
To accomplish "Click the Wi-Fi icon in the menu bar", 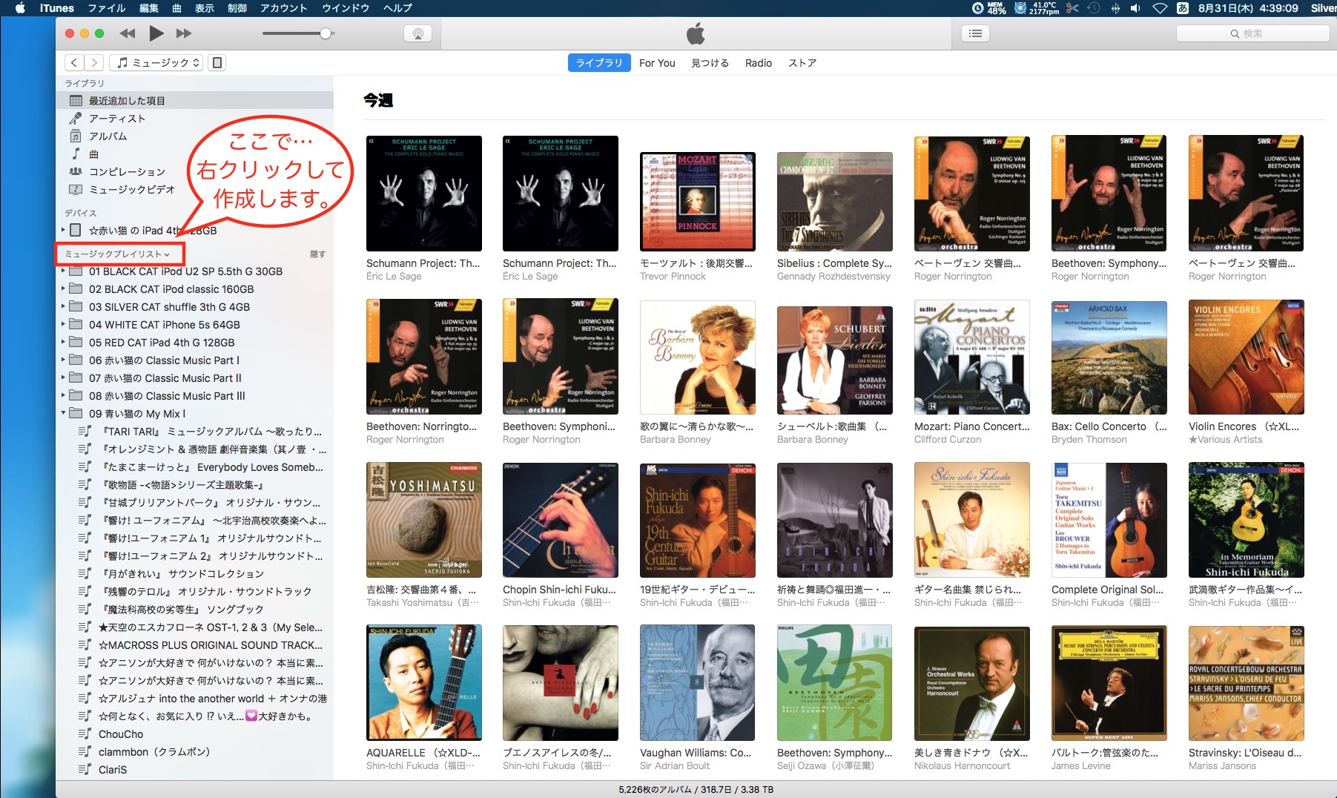I will [1160, 8].
